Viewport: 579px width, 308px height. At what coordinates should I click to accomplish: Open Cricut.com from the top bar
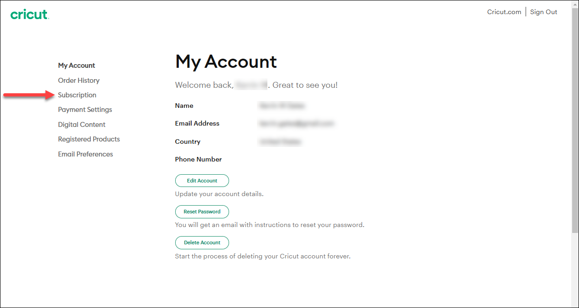tap(504, 12)
